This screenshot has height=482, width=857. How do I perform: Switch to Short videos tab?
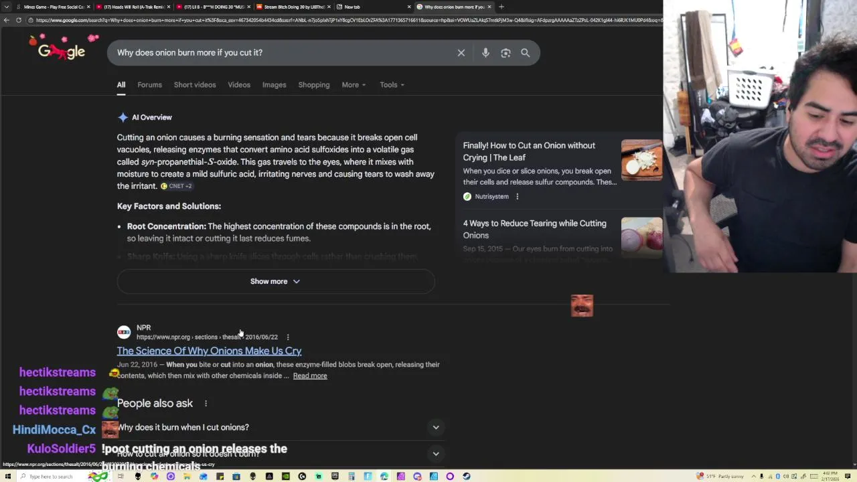click(x=195, y=85)
